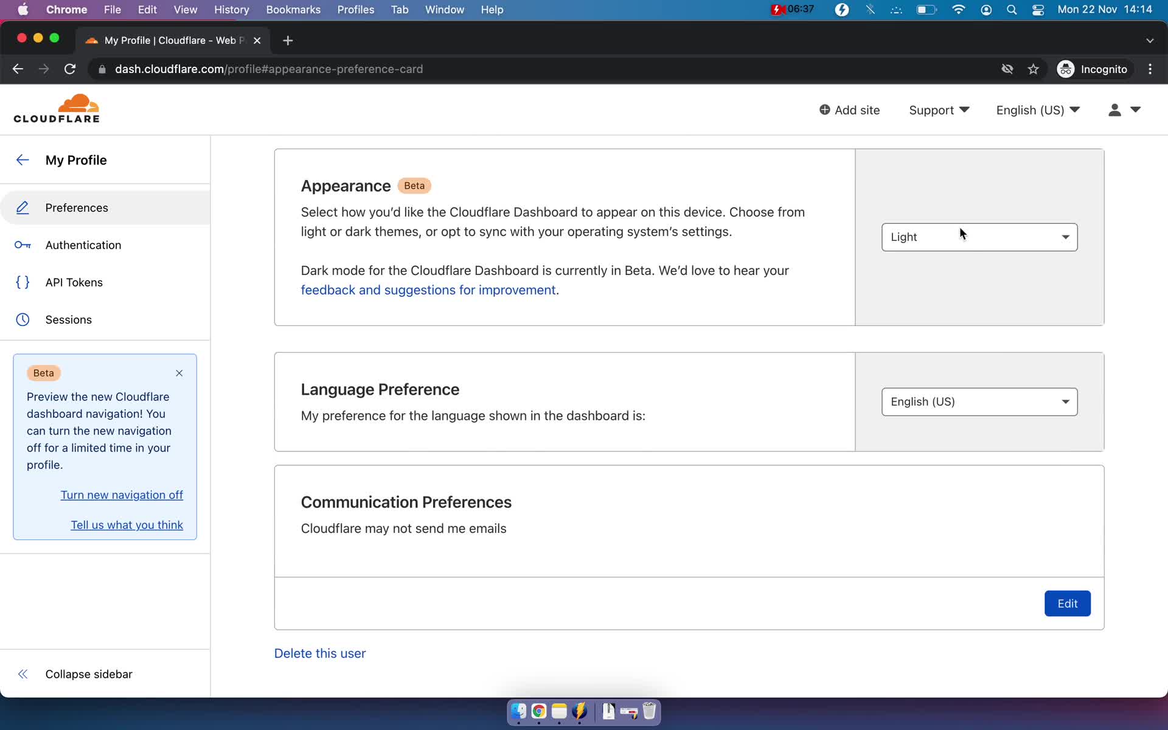Click feedback and suggestions link
Viewport: 1168px width, 730px height.
[x=428, y=290]
